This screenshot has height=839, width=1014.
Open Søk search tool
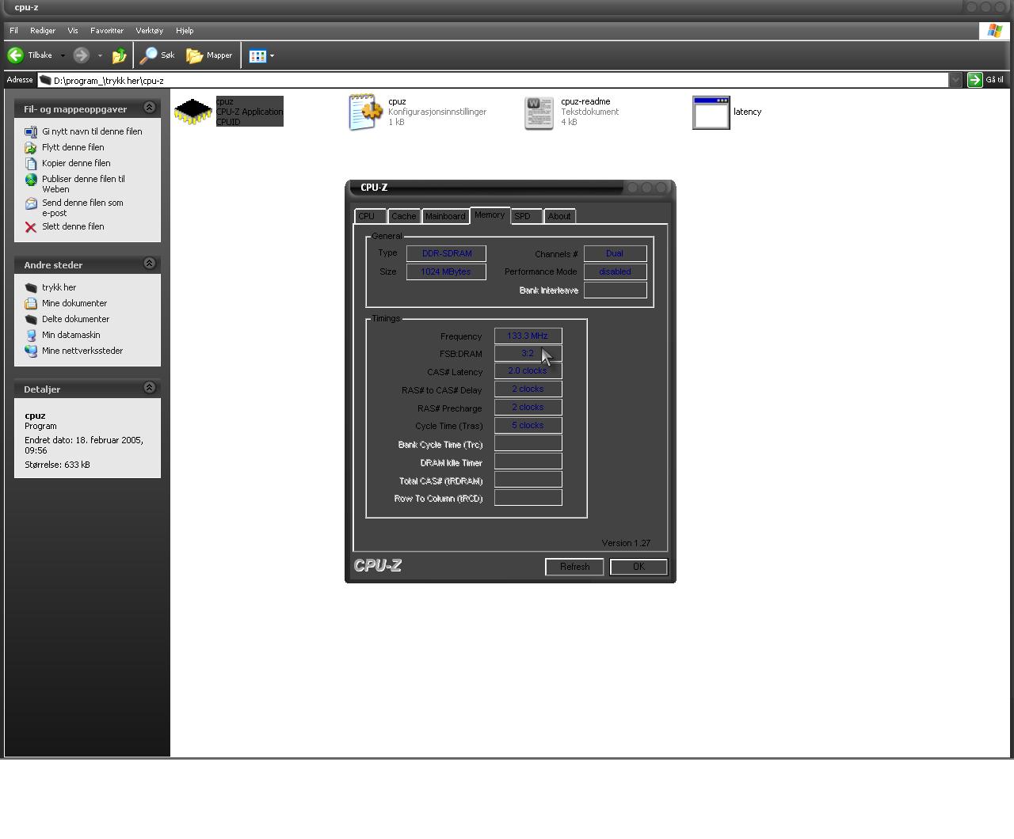pyautogui.click(x=157, y=55)
